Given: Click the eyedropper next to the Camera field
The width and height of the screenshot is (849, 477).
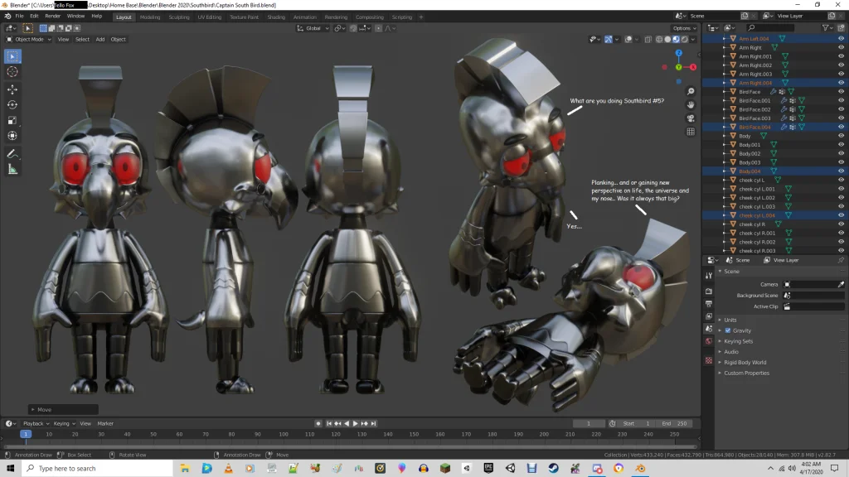Looking at the screenshot, I should pyautogui.click(x=841, y=285).
